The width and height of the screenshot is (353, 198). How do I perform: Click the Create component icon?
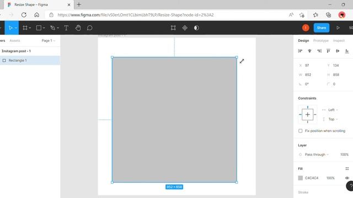[185, 28]
